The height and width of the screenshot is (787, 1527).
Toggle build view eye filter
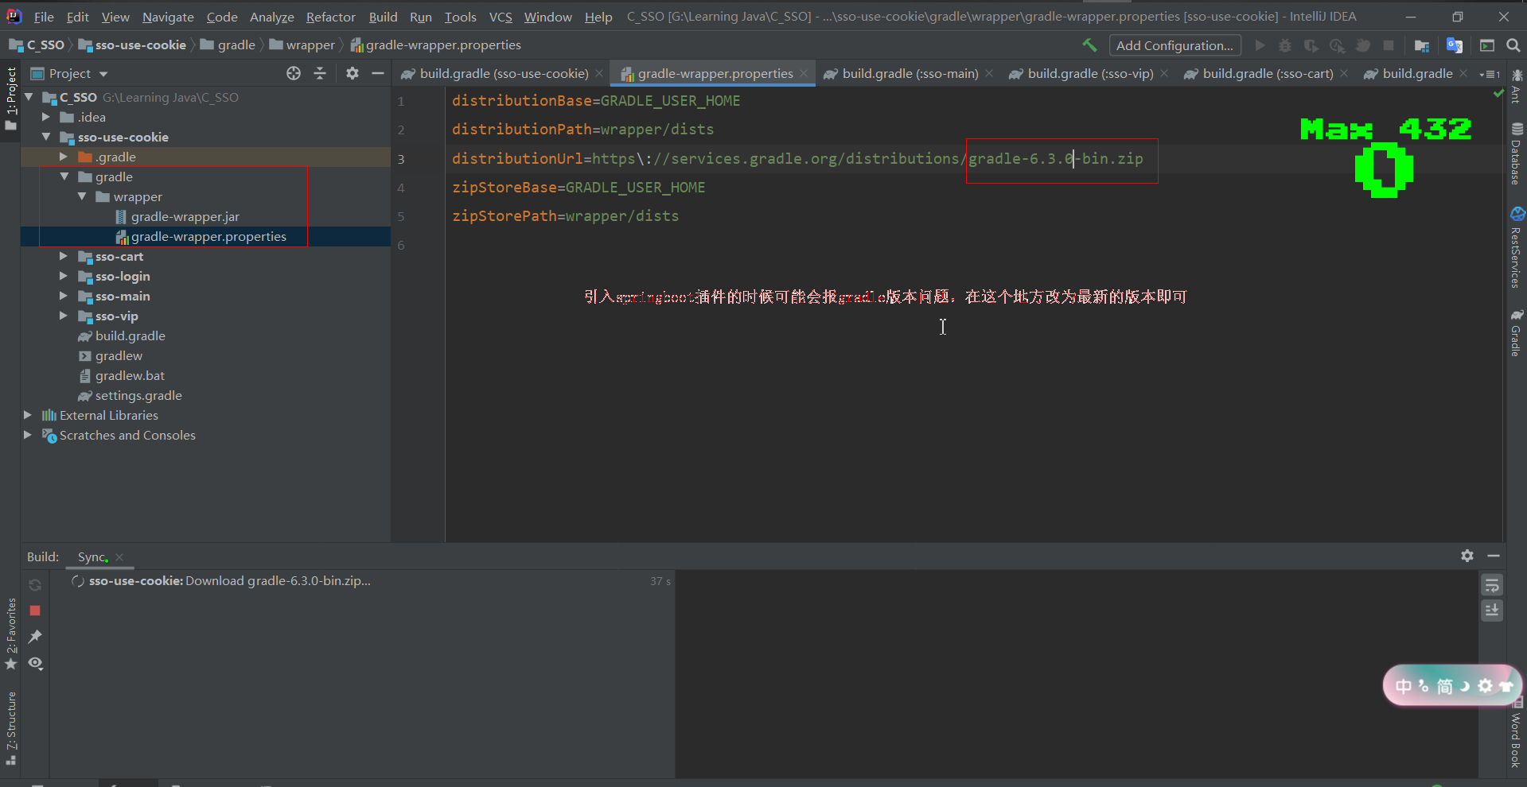[35, 663]
